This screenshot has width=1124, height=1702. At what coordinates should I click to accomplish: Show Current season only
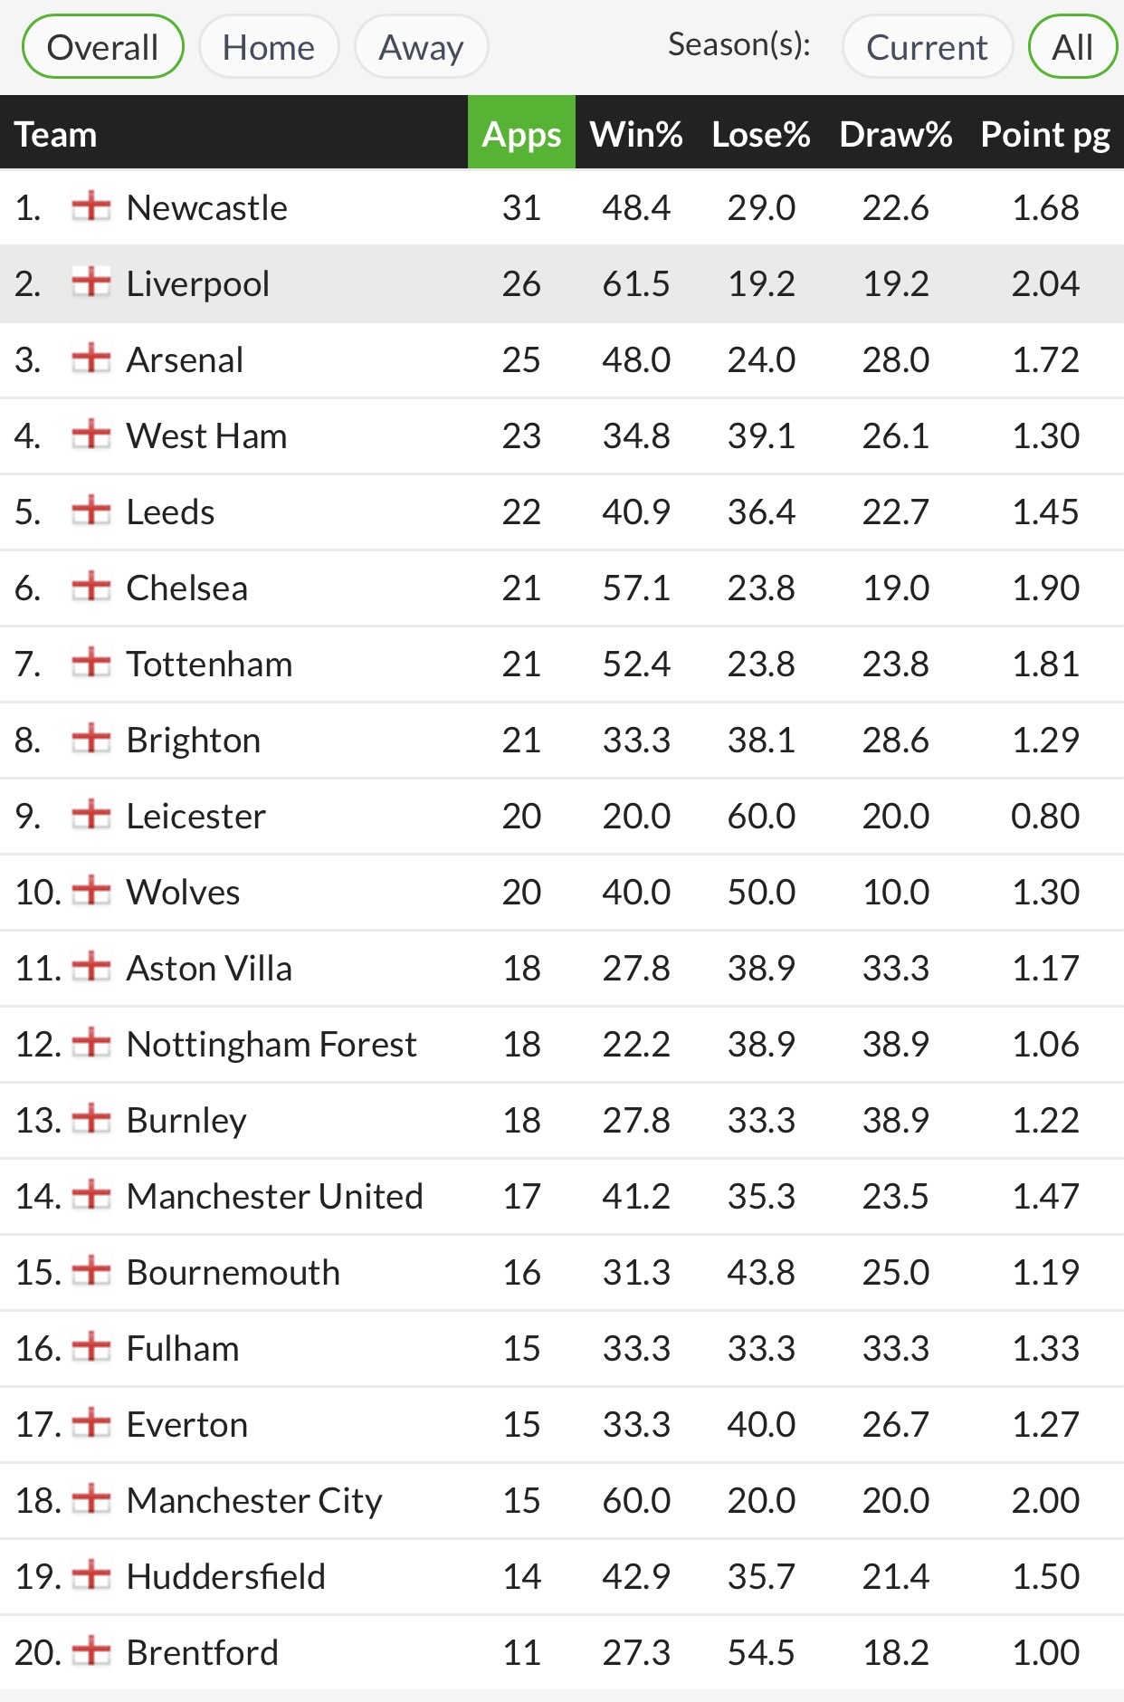tap(927, 47)
